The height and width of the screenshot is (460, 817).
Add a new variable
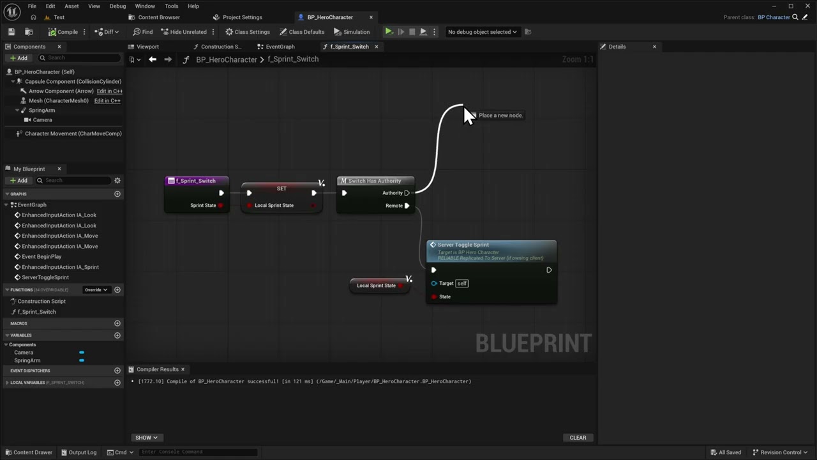117,335
